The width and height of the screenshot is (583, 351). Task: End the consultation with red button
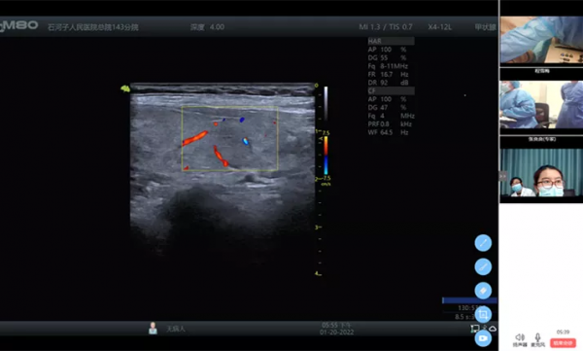click(x=563, y=342)
